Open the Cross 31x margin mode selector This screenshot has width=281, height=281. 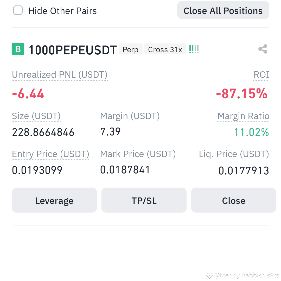[165, 49]
